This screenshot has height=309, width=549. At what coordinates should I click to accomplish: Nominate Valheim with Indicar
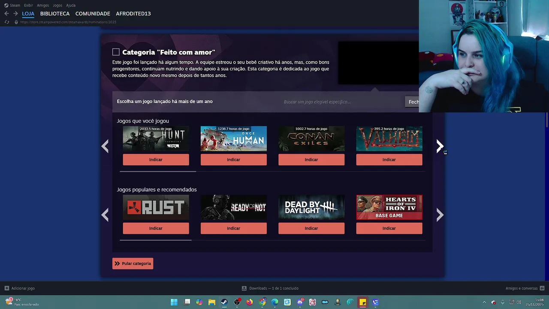[x=389, y=160]
